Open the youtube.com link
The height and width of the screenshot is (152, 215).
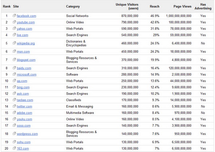26,22
